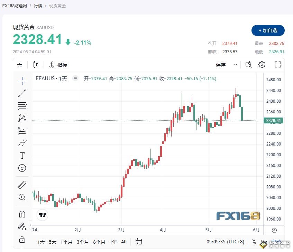Select the trend line drawing tool

tap(22, 93)
